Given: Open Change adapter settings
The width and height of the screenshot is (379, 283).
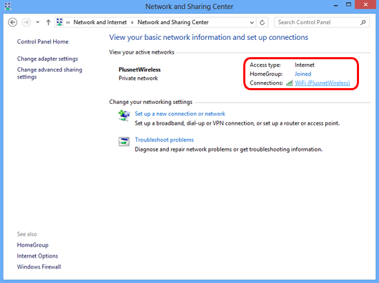Looking at the screenshot, I should [48, 59].
